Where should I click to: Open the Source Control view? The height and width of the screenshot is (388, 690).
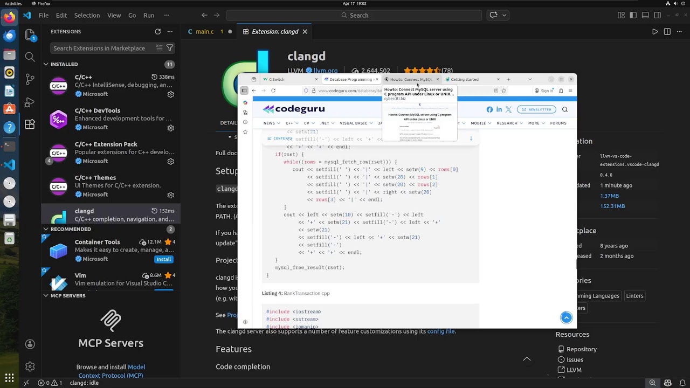click(x=30, y=79)
